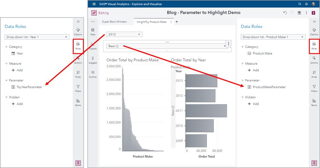Open the Suggest pane

tap(93, 60)
